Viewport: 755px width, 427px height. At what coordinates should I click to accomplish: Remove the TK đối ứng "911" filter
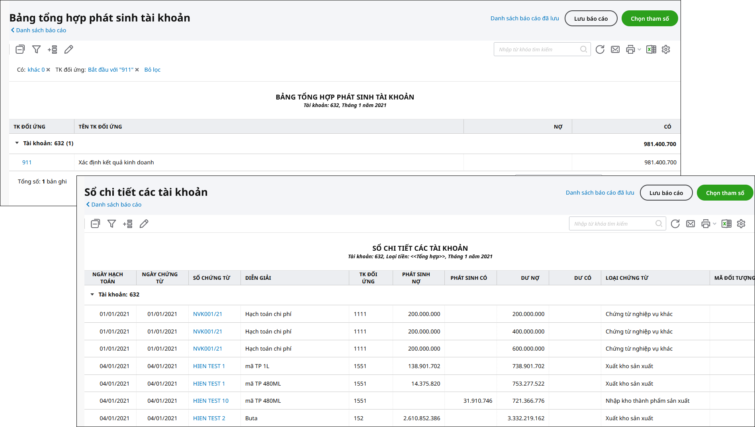(x=137, y=70)
